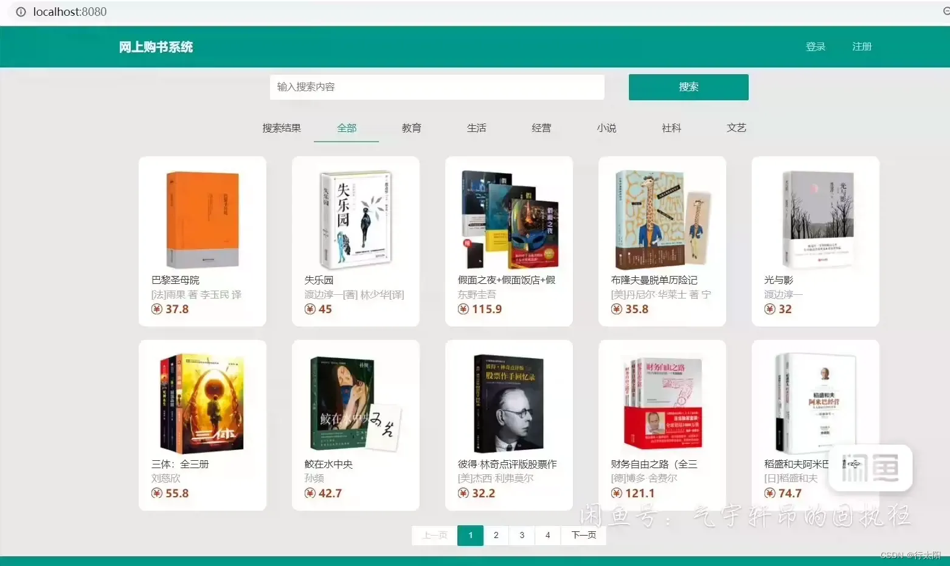The image size is (950, 566).
Task: Focus the 输入搜索内容 search field
Action: point(437,87)
